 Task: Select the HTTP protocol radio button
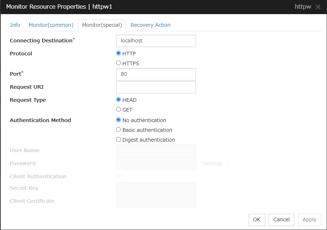[118, 53]
